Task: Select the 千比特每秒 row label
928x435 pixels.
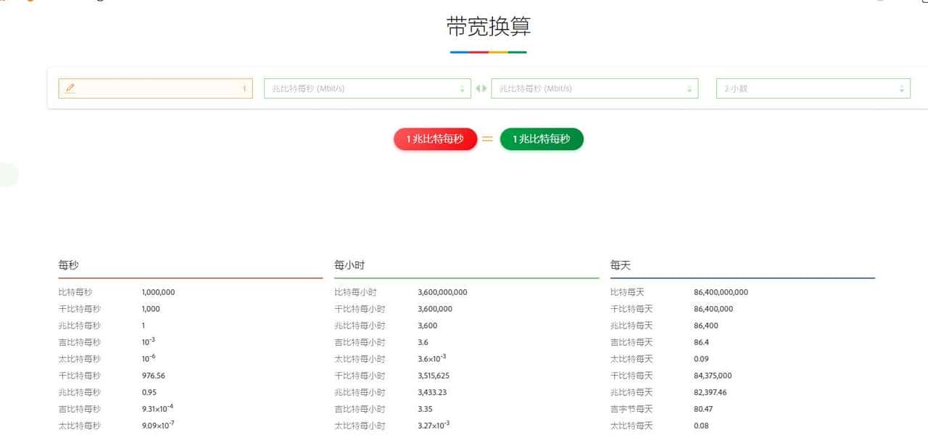Action: point(79,308)
